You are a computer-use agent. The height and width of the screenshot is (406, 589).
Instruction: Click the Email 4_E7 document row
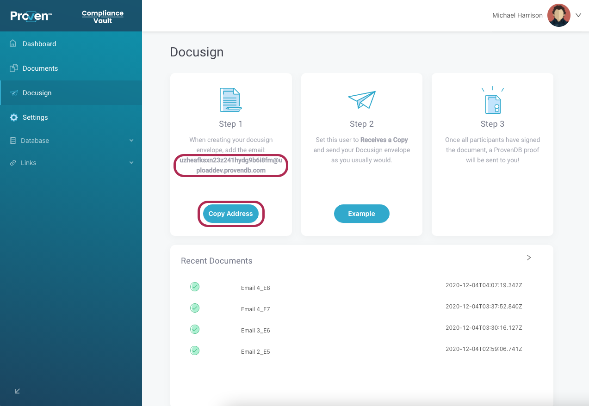pyautogui.click(x=362, y=308)
